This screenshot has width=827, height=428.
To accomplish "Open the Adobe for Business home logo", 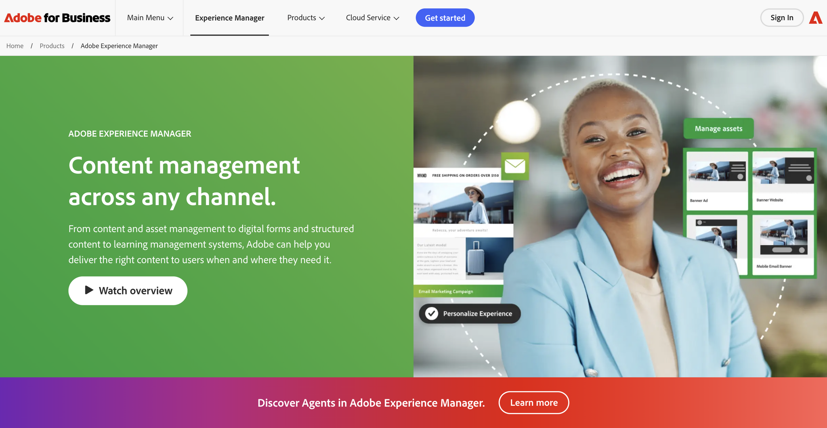I will 57,18.
